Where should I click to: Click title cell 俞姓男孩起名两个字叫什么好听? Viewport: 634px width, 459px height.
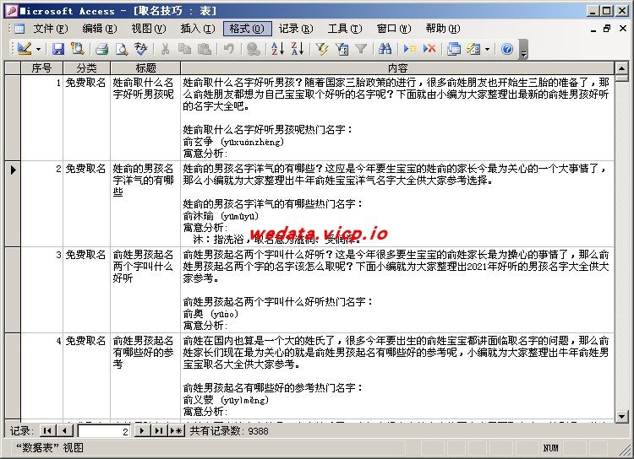[x=145, y=290]
